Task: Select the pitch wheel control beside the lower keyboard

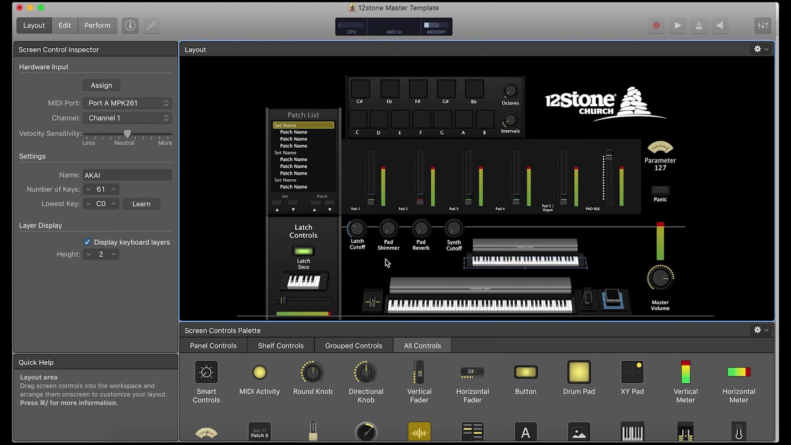Action: point(373,302)
